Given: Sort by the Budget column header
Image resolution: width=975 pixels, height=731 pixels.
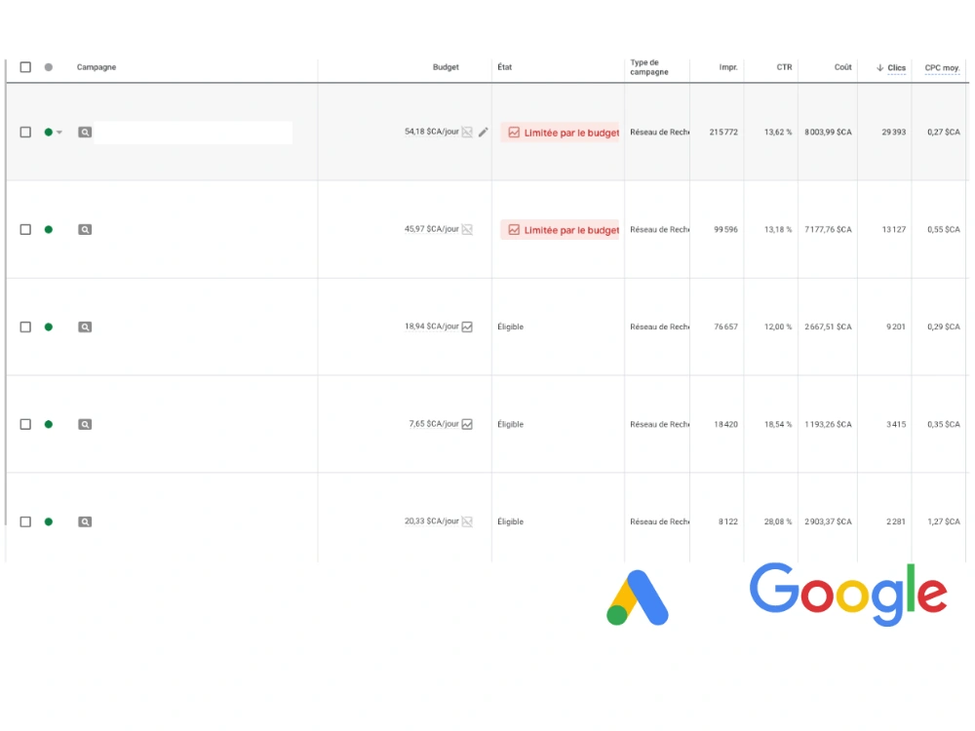Looking at the screenshot, I should 446,67.
